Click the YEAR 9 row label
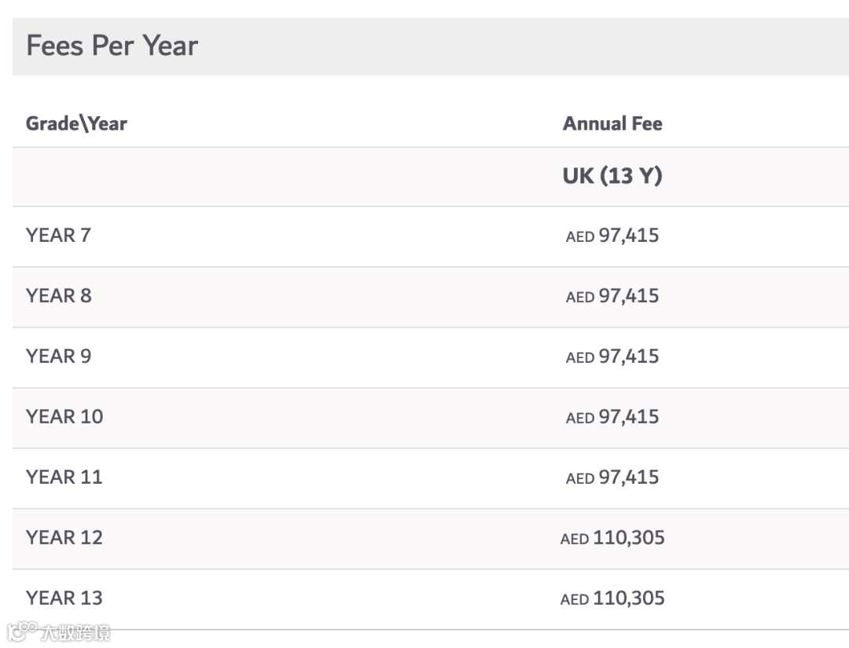The width and height of the screenshot is (849, 648). (59, 357)
